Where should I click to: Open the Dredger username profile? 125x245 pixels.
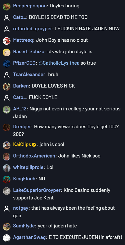point(22,126)
